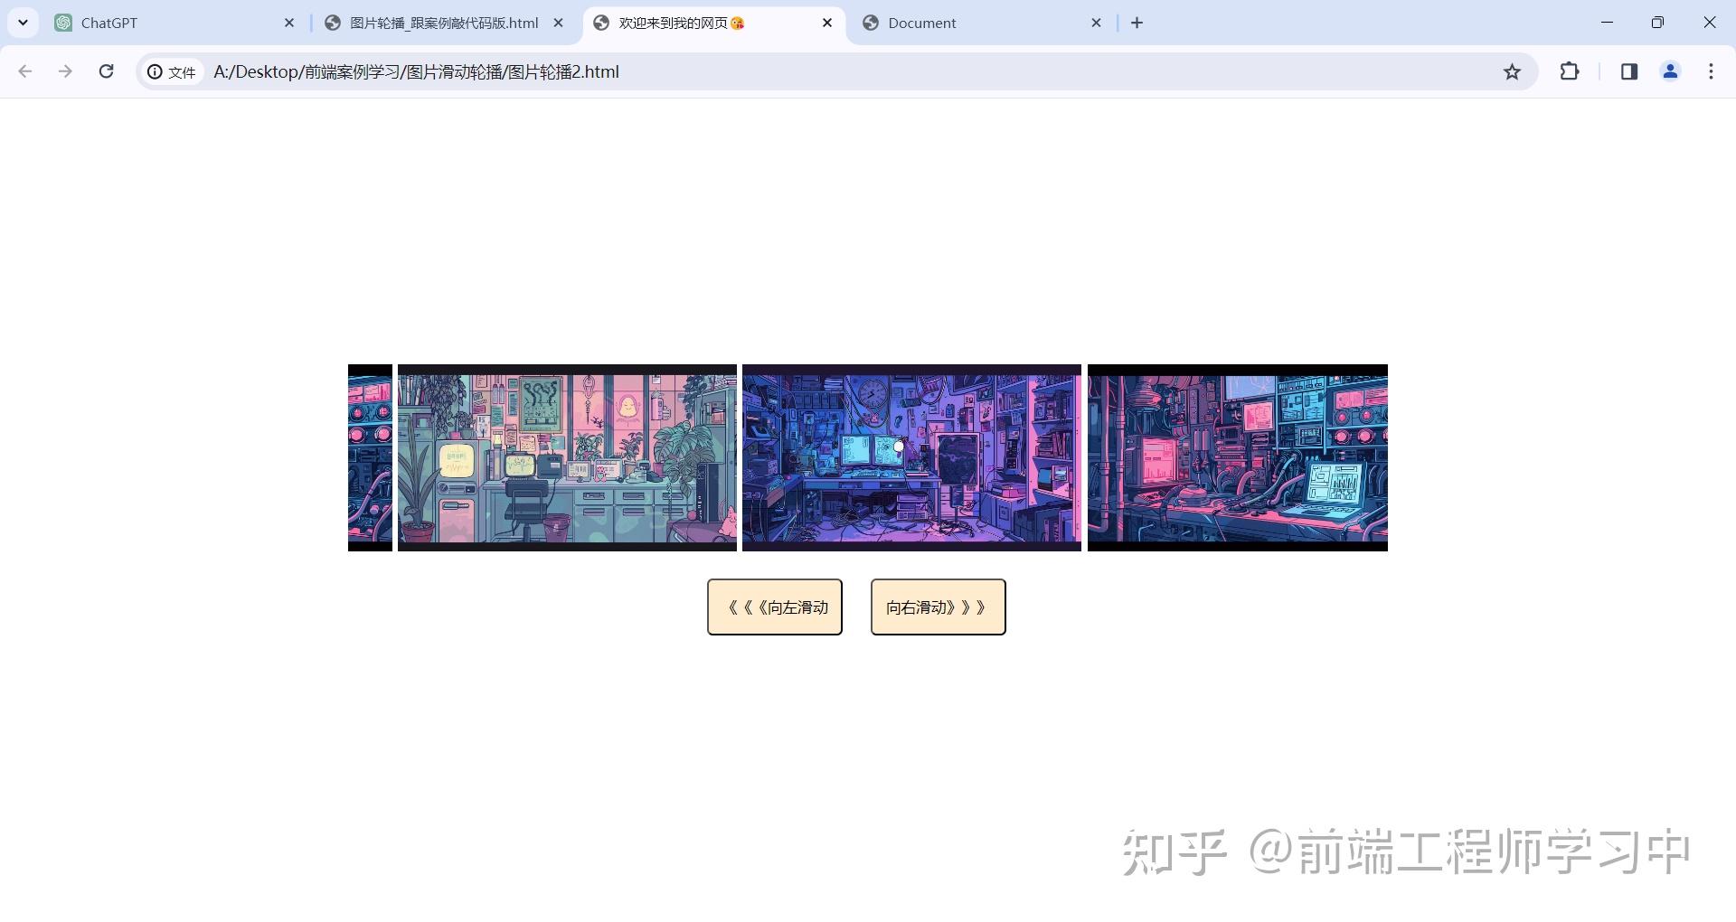Open the user profile icon
Image resolution: width=1736 pixels, height=922 pixels.
click(1670, 71)
